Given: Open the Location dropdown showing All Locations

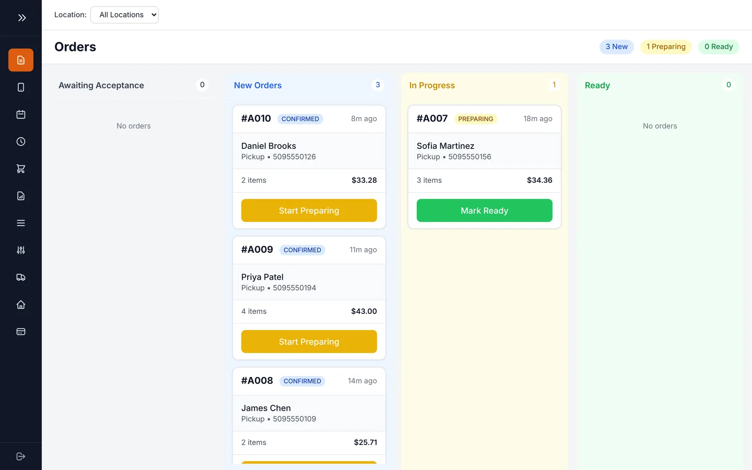Looking at the screenshot, I should pos(125,15).
